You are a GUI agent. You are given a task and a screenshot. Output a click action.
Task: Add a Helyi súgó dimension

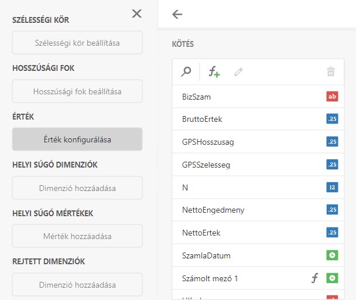click(77, 188)
